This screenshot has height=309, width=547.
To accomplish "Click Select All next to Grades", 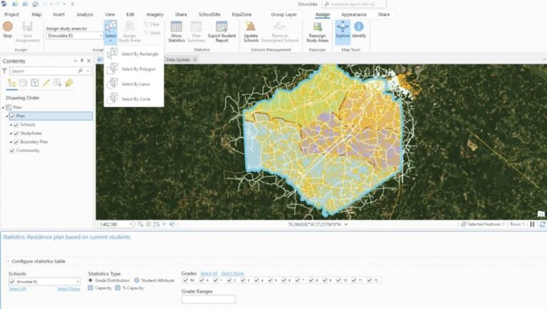I will coord(209,273).
